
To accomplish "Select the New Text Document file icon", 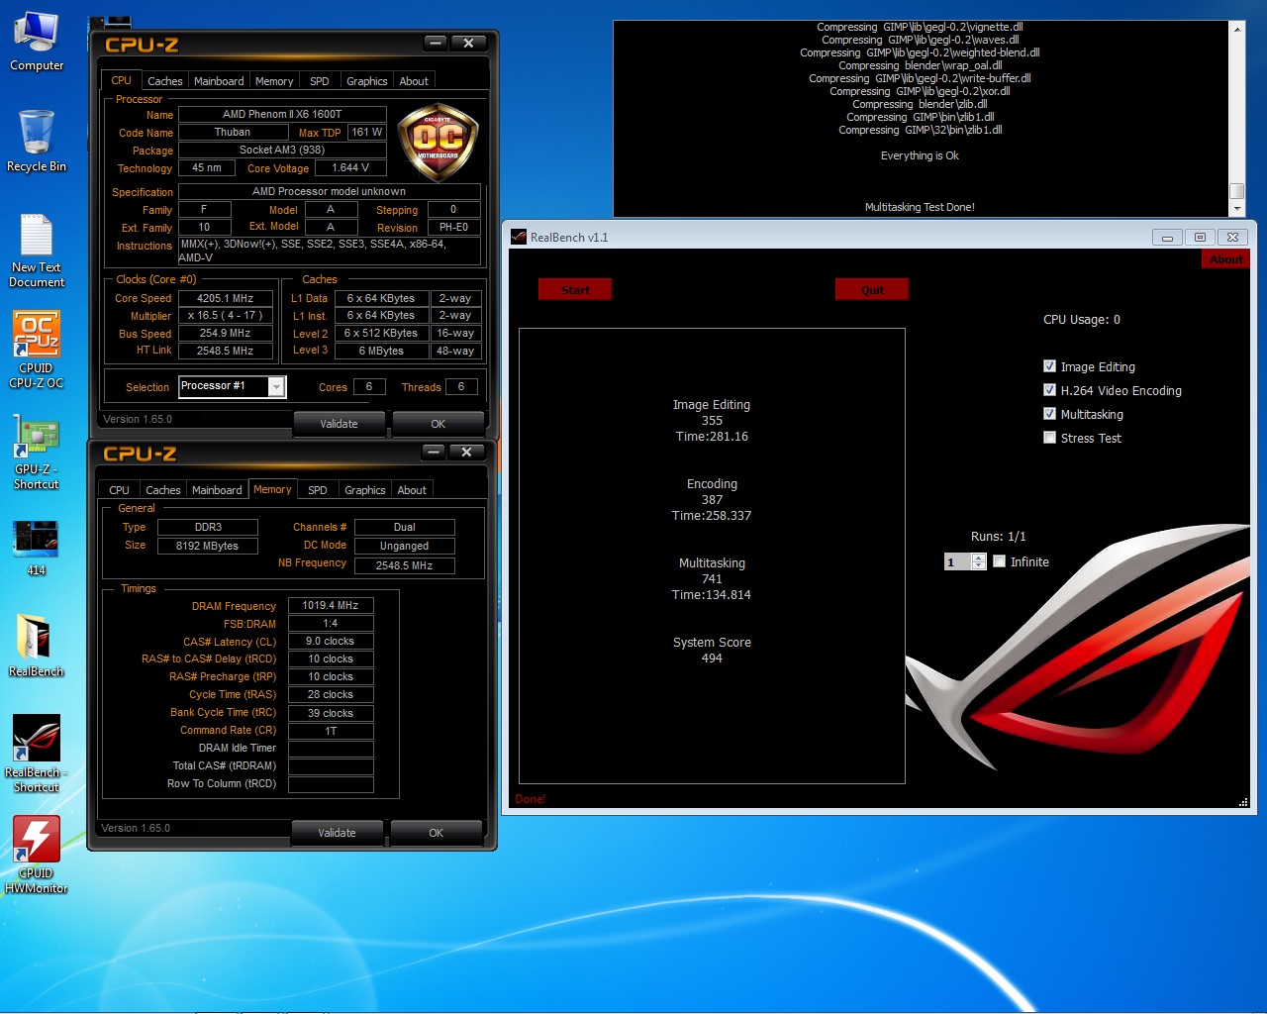I will (x=37, y=252).
